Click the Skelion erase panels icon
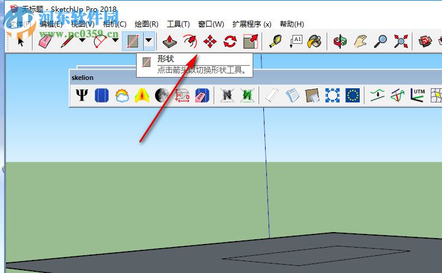 coord(202,95)
